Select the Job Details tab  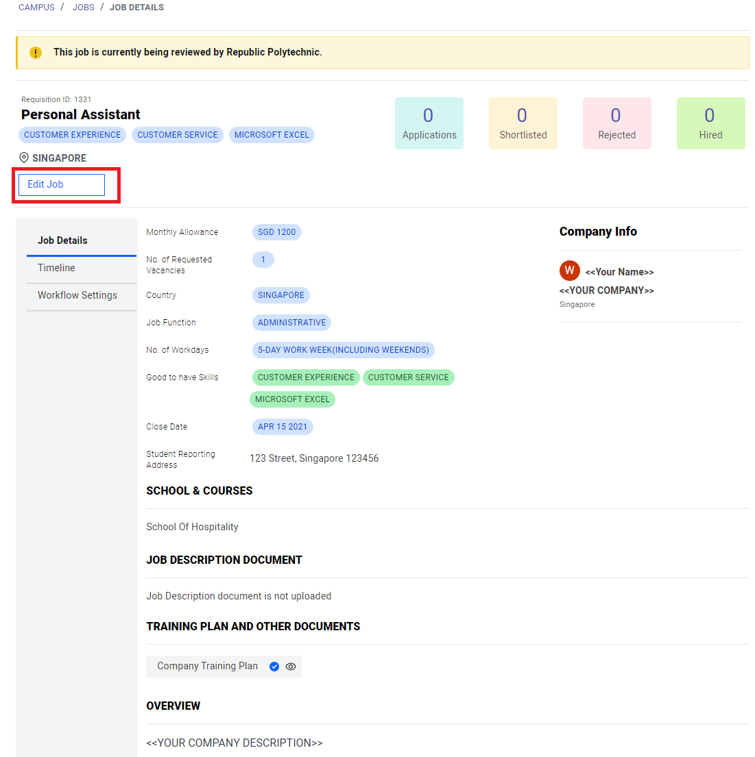(x=62, y=240)
